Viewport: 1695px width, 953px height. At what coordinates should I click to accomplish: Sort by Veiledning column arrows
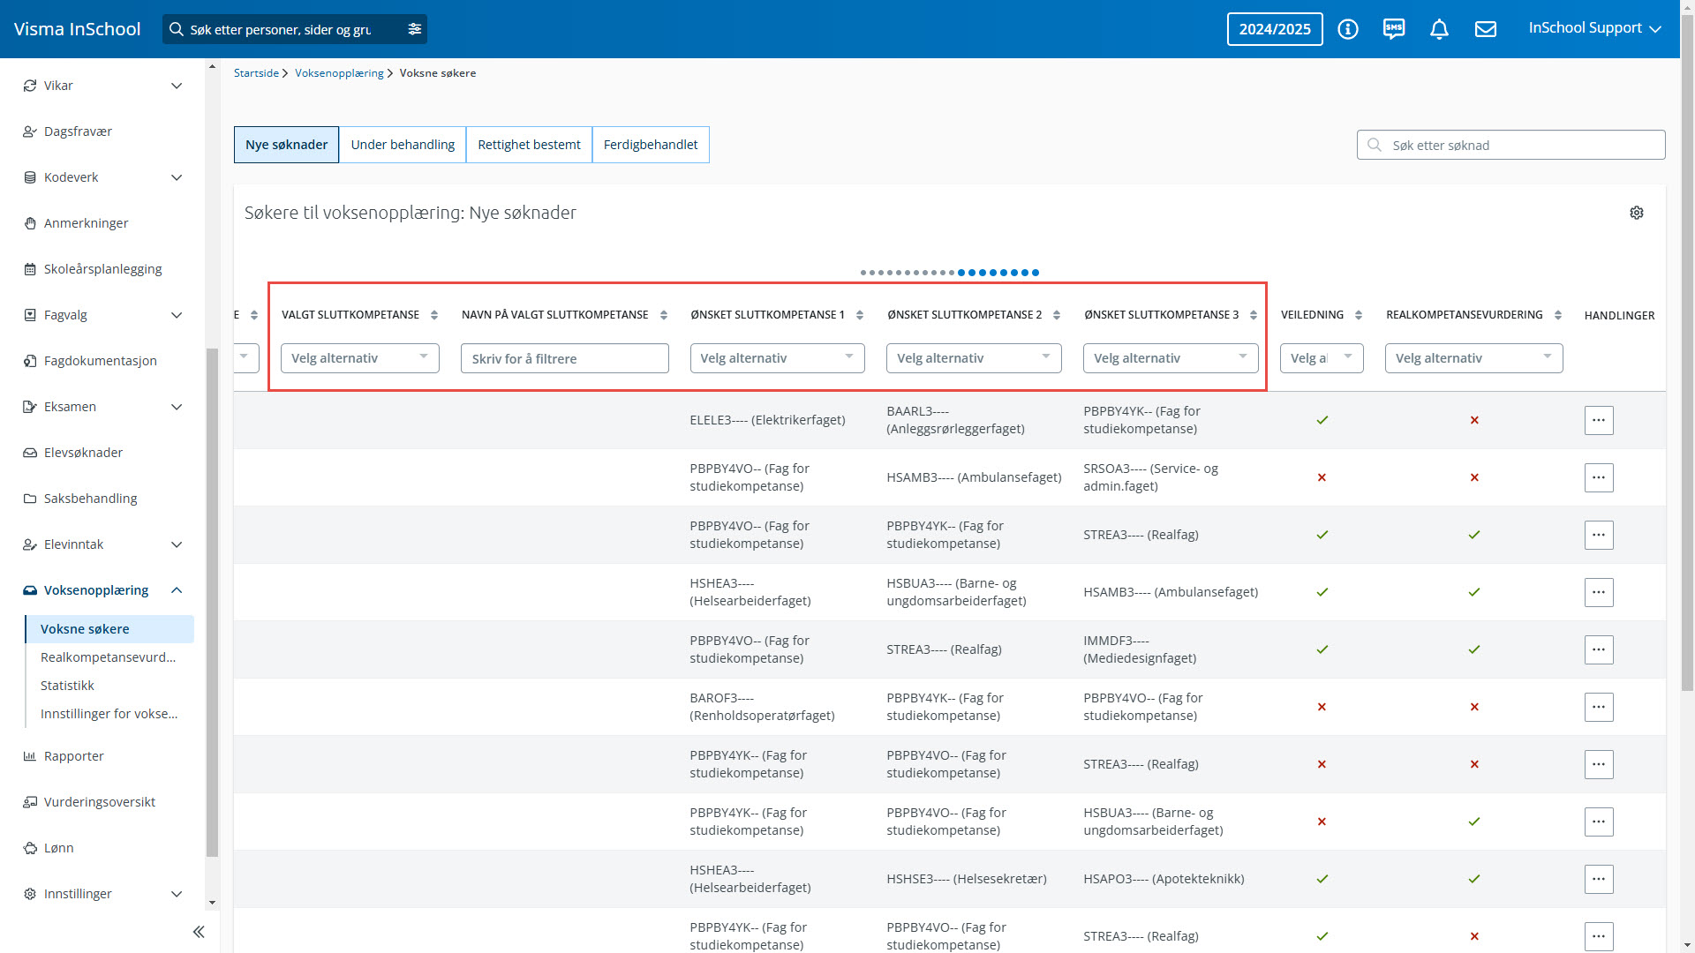(1358, 315)
